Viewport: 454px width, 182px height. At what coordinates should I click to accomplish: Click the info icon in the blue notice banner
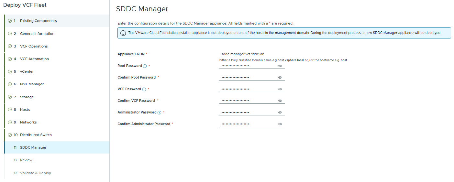click(x=123, y=33)
